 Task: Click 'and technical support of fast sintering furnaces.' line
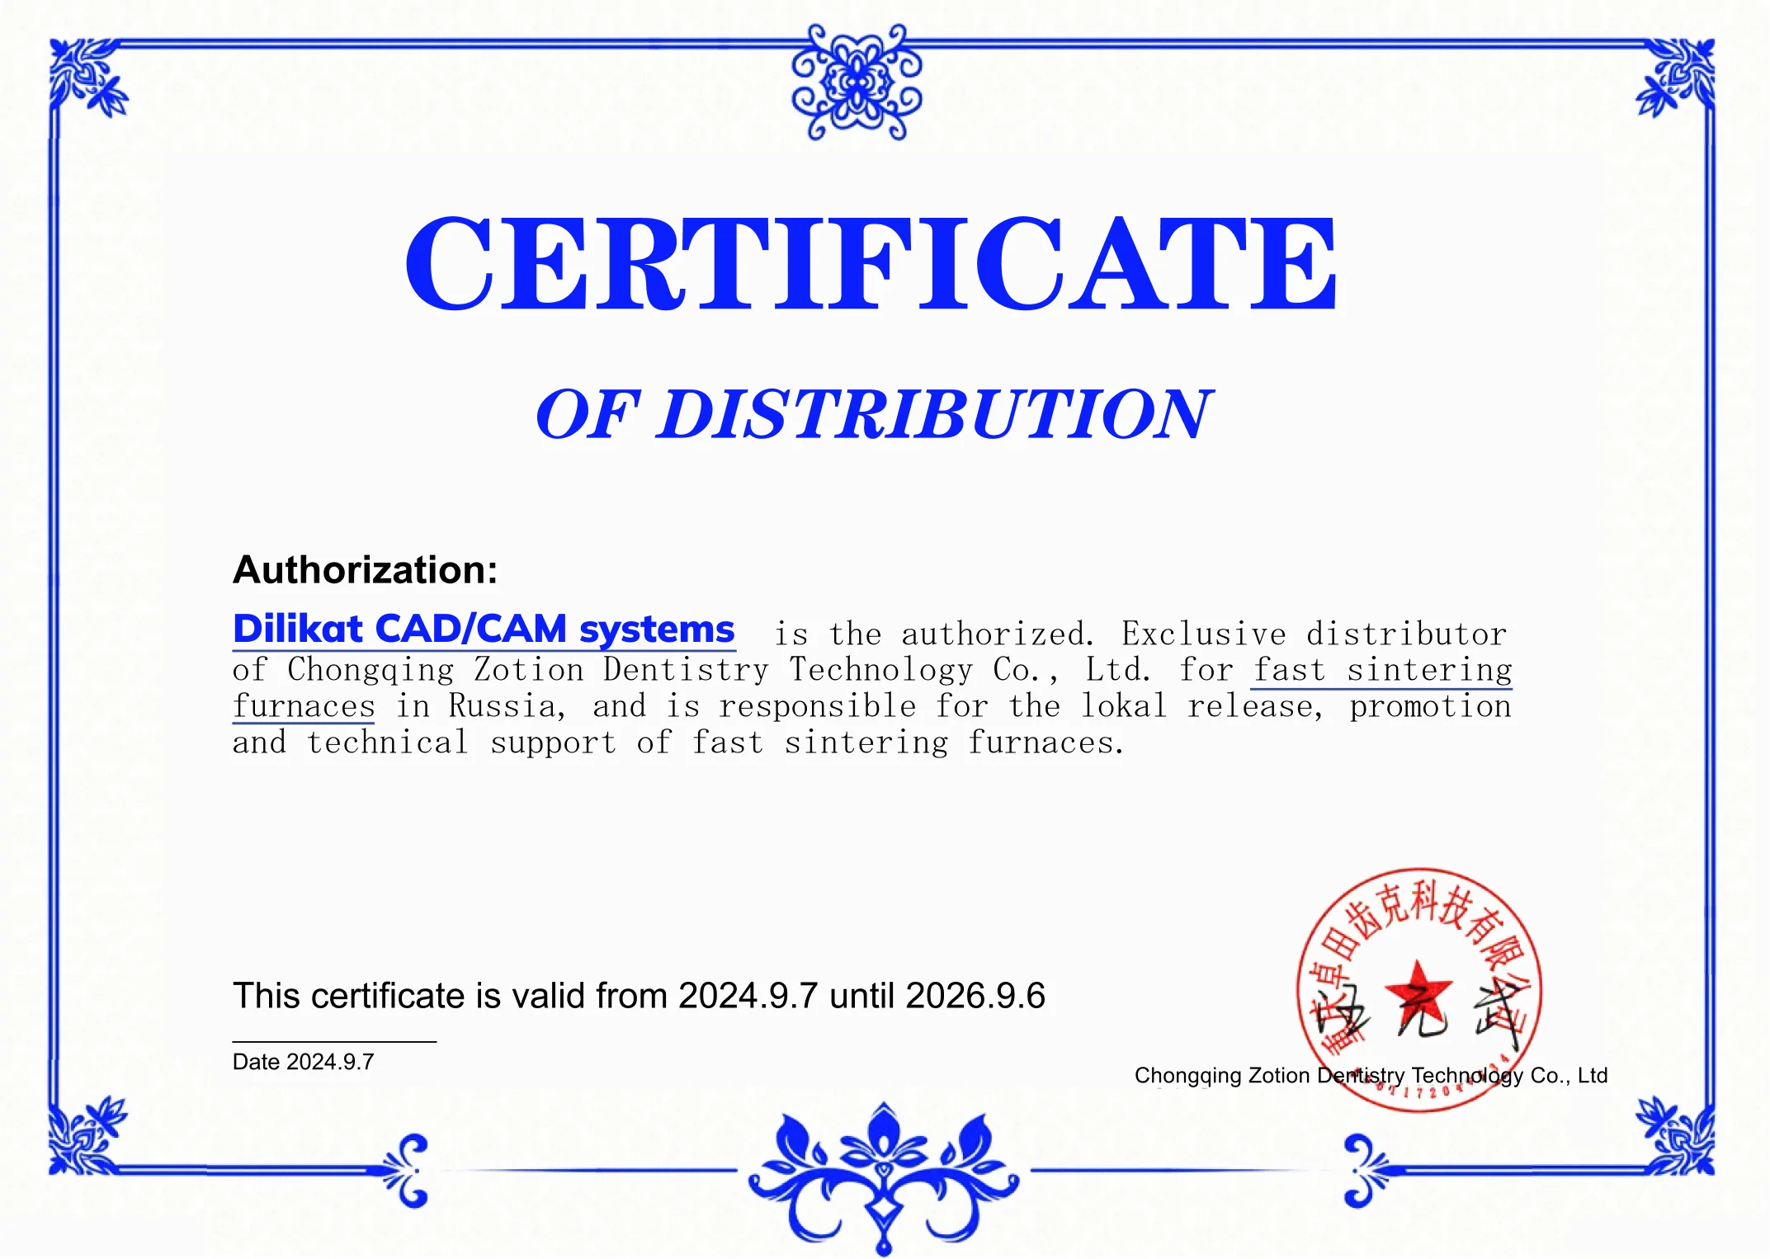[x=678, y=743]
